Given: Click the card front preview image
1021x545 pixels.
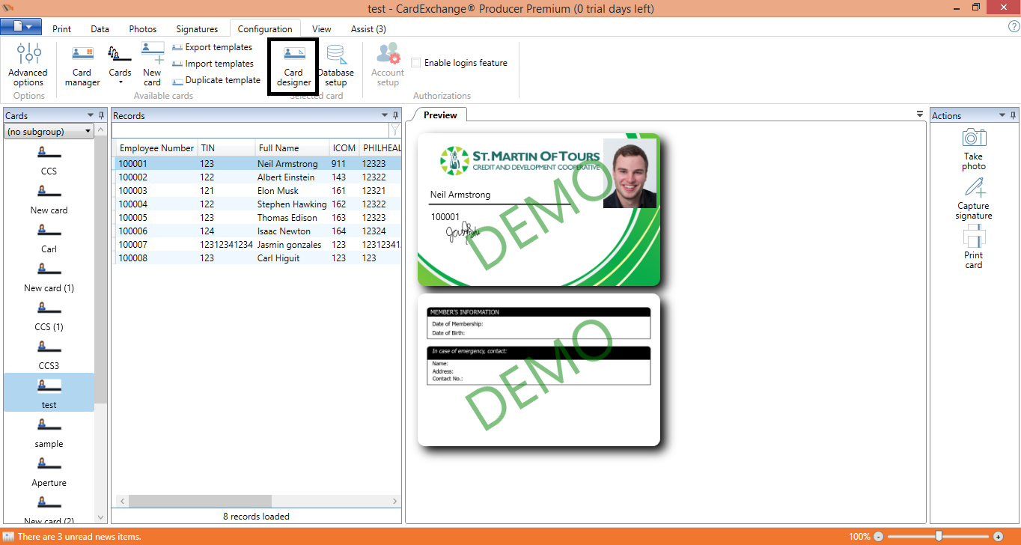Looking at the screenshot, I should pos(539,210).
